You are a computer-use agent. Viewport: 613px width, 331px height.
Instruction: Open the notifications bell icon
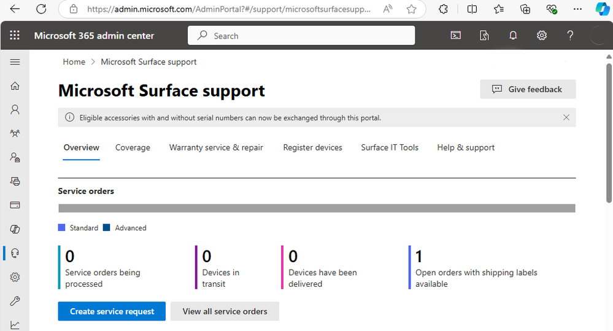[x=513, y=36]
